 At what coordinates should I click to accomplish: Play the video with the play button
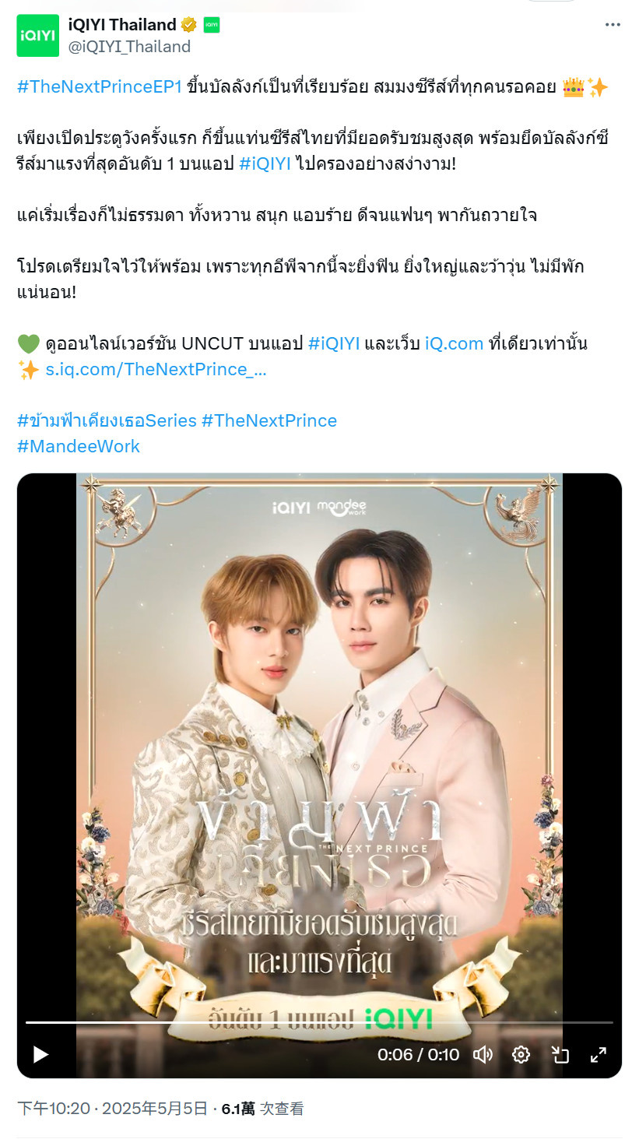point(40,1054)
